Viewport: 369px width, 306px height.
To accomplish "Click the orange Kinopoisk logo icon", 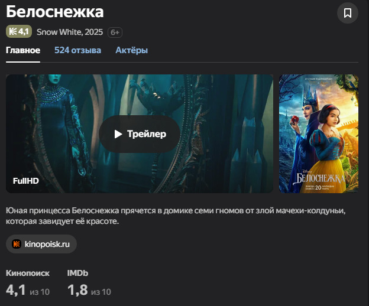I will click(17, 244).
